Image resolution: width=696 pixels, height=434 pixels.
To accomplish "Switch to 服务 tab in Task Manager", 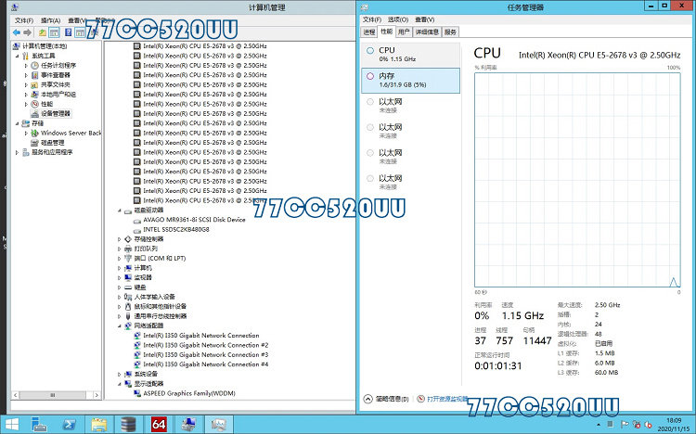I will coord(450,32).
